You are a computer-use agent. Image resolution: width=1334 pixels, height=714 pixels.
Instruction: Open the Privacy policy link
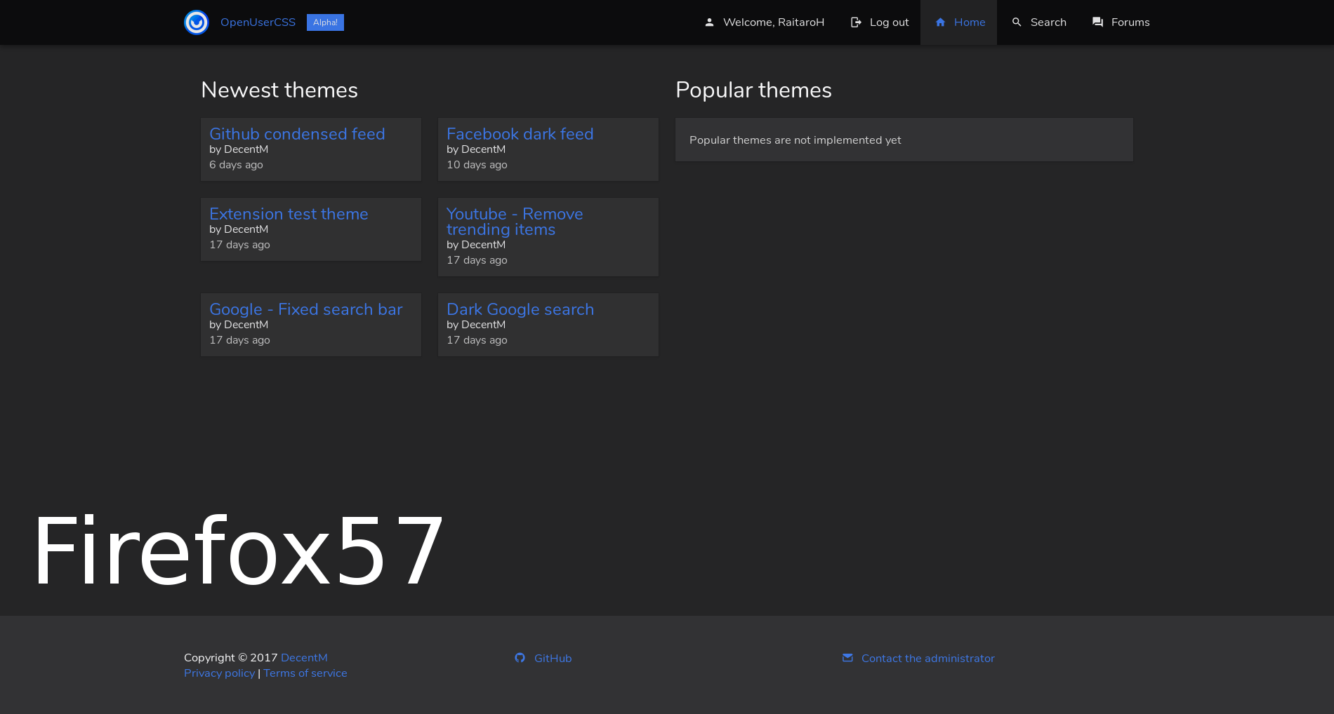(x=219, y=673)
